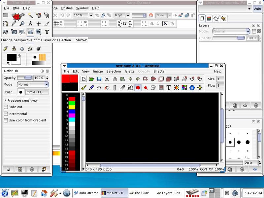
Task: Pick the Magnify zoom tool in GIMP
Action: tap(22, 23)
